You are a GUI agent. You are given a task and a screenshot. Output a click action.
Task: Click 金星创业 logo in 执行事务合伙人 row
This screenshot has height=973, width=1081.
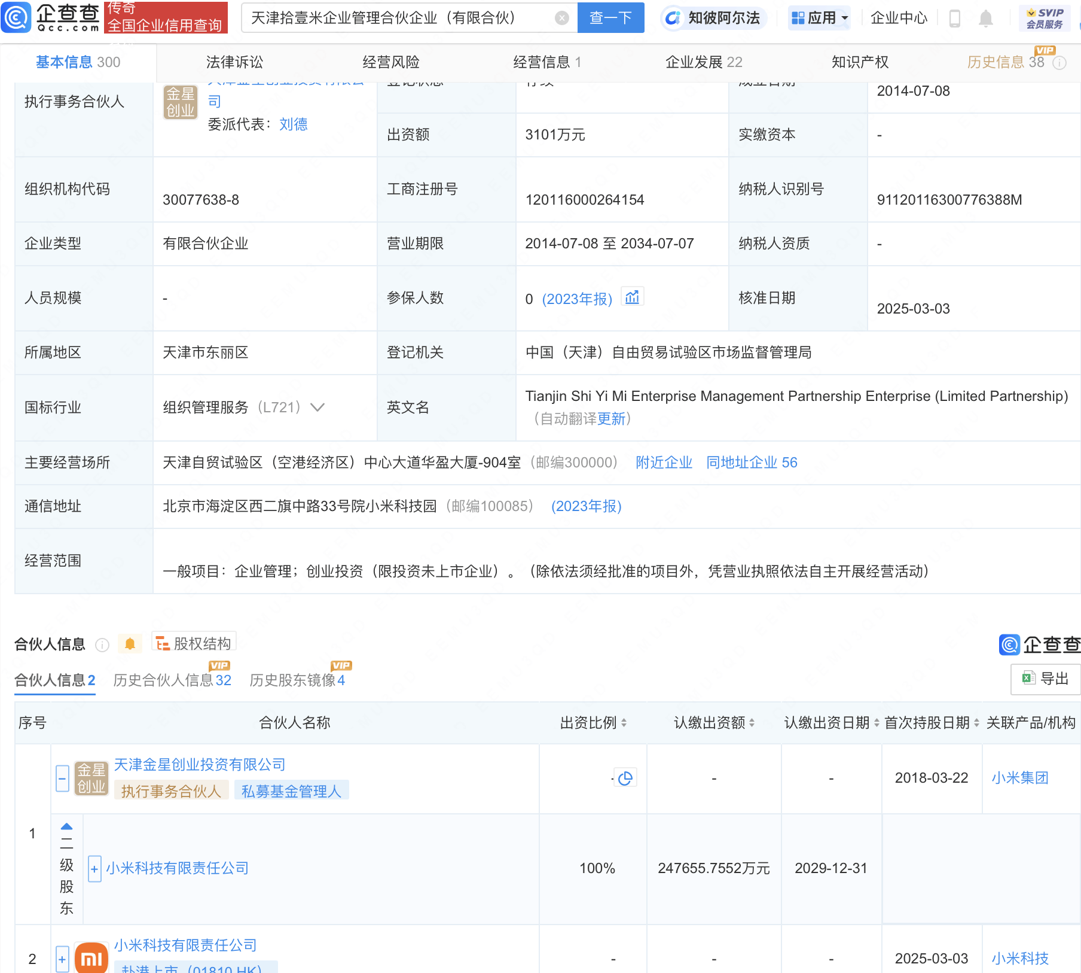click(x=181, y=102)
